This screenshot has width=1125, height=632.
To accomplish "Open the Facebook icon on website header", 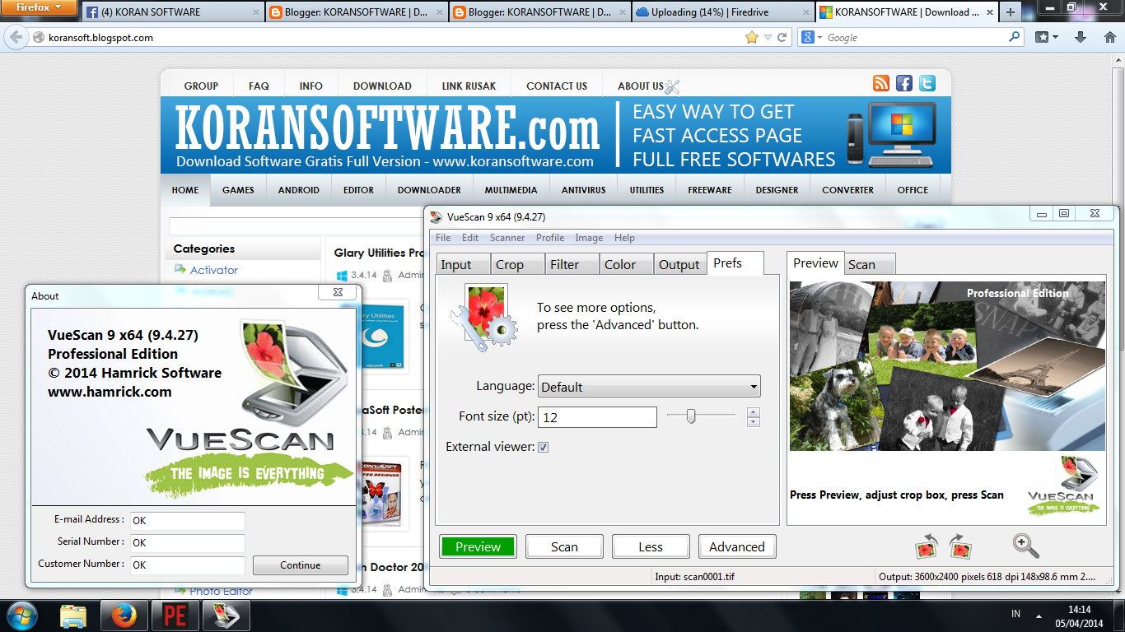I will coord(904,83).
